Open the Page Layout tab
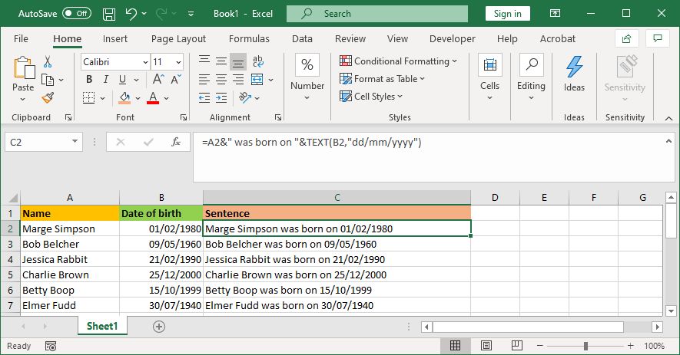 tap(178, 38)
